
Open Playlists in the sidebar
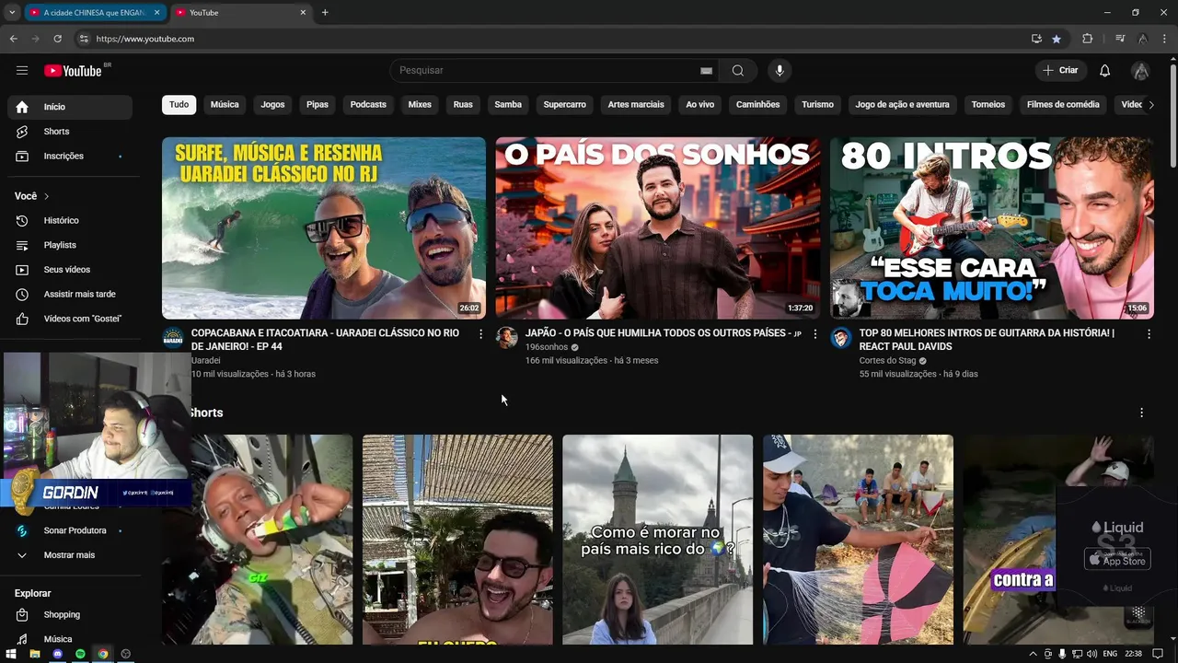[x=70, y=246]
